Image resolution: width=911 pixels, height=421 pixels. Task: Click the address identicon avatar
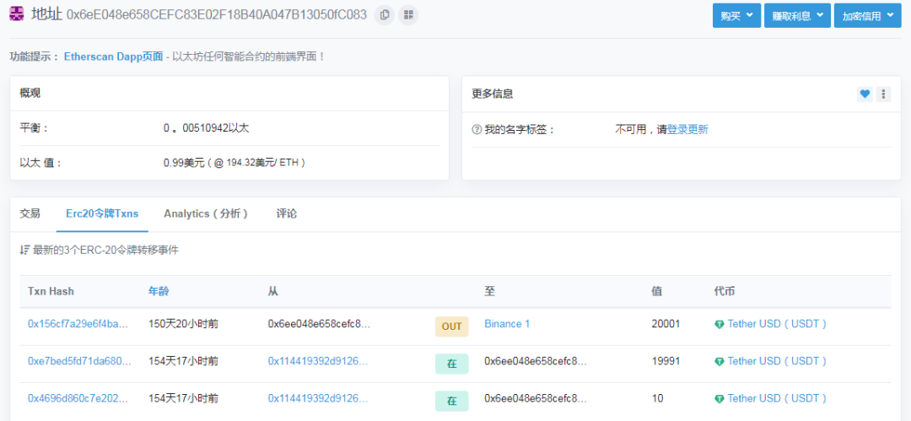tap(18, 14)
